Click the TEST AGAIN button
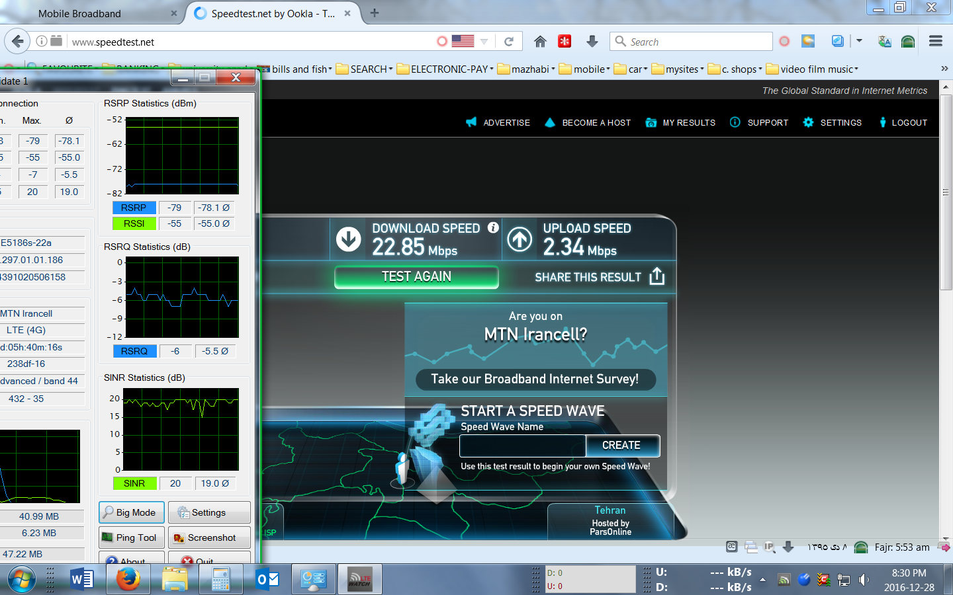The width and height of the screenshot is (953, 595). click(416, 277)
